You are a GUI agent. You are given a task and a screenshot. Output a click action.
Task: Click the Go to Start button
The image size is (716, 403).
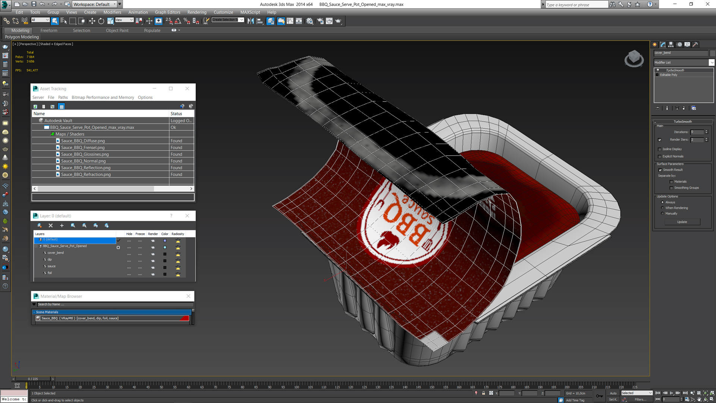[x=658, y=393]
